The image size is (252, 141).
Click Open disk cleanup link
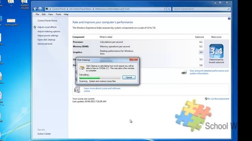click(x=46, y=40)
